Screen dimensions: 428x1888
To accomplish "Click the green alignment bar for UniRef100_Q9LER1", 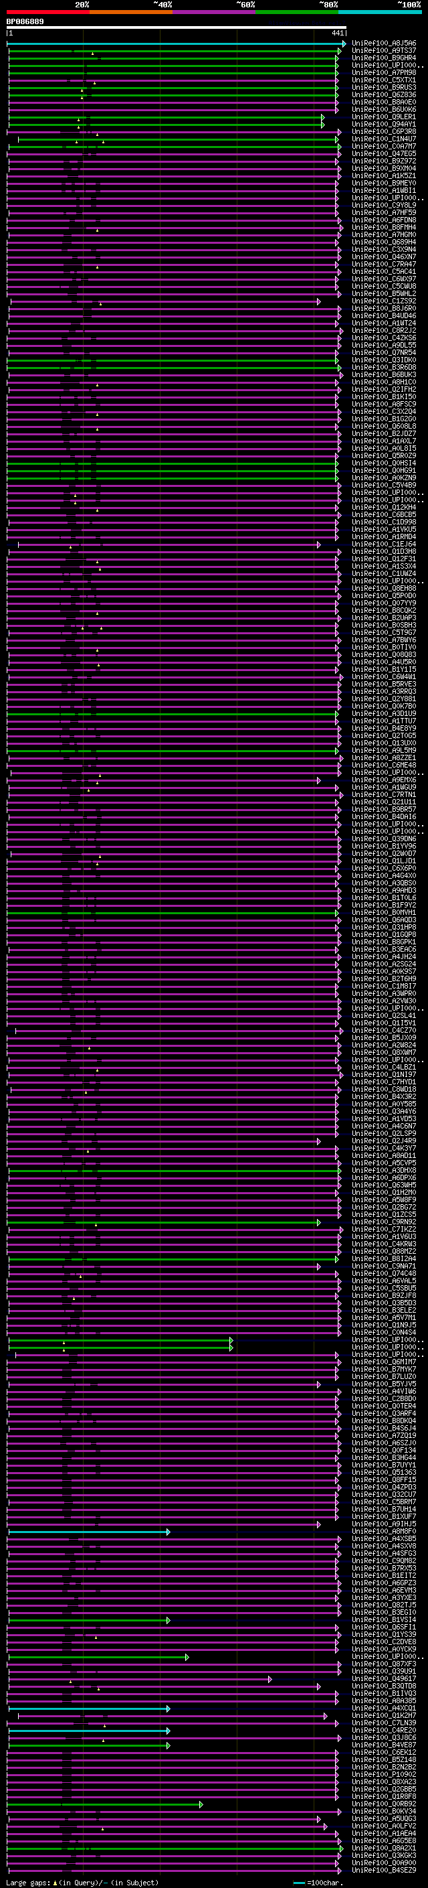I will (x=166, y=117).
